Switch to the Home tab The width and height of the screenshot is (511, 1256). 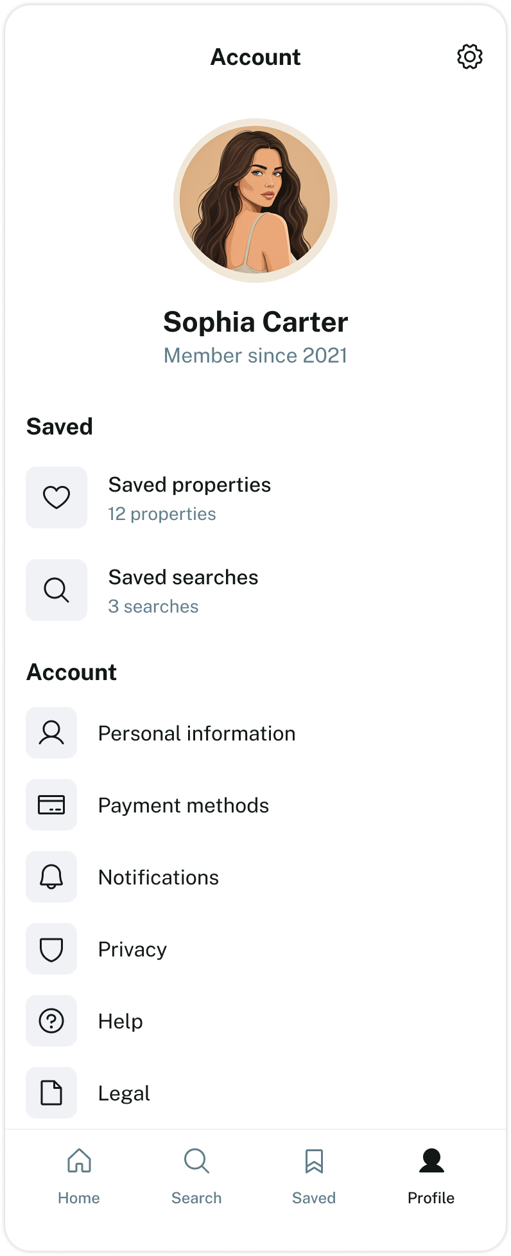pyautogui.click(x=79, y=1176)
